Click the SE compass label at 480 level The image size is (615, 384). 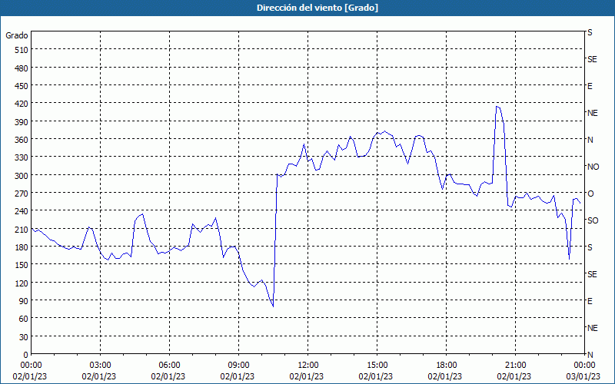pos(592,59)
